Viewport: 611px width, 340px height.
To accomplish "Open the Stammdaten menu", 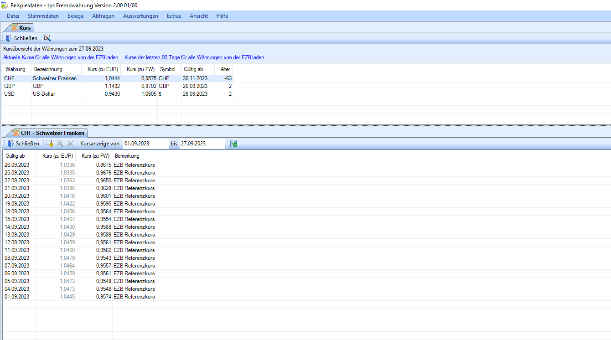I will (x=43, y=16).
